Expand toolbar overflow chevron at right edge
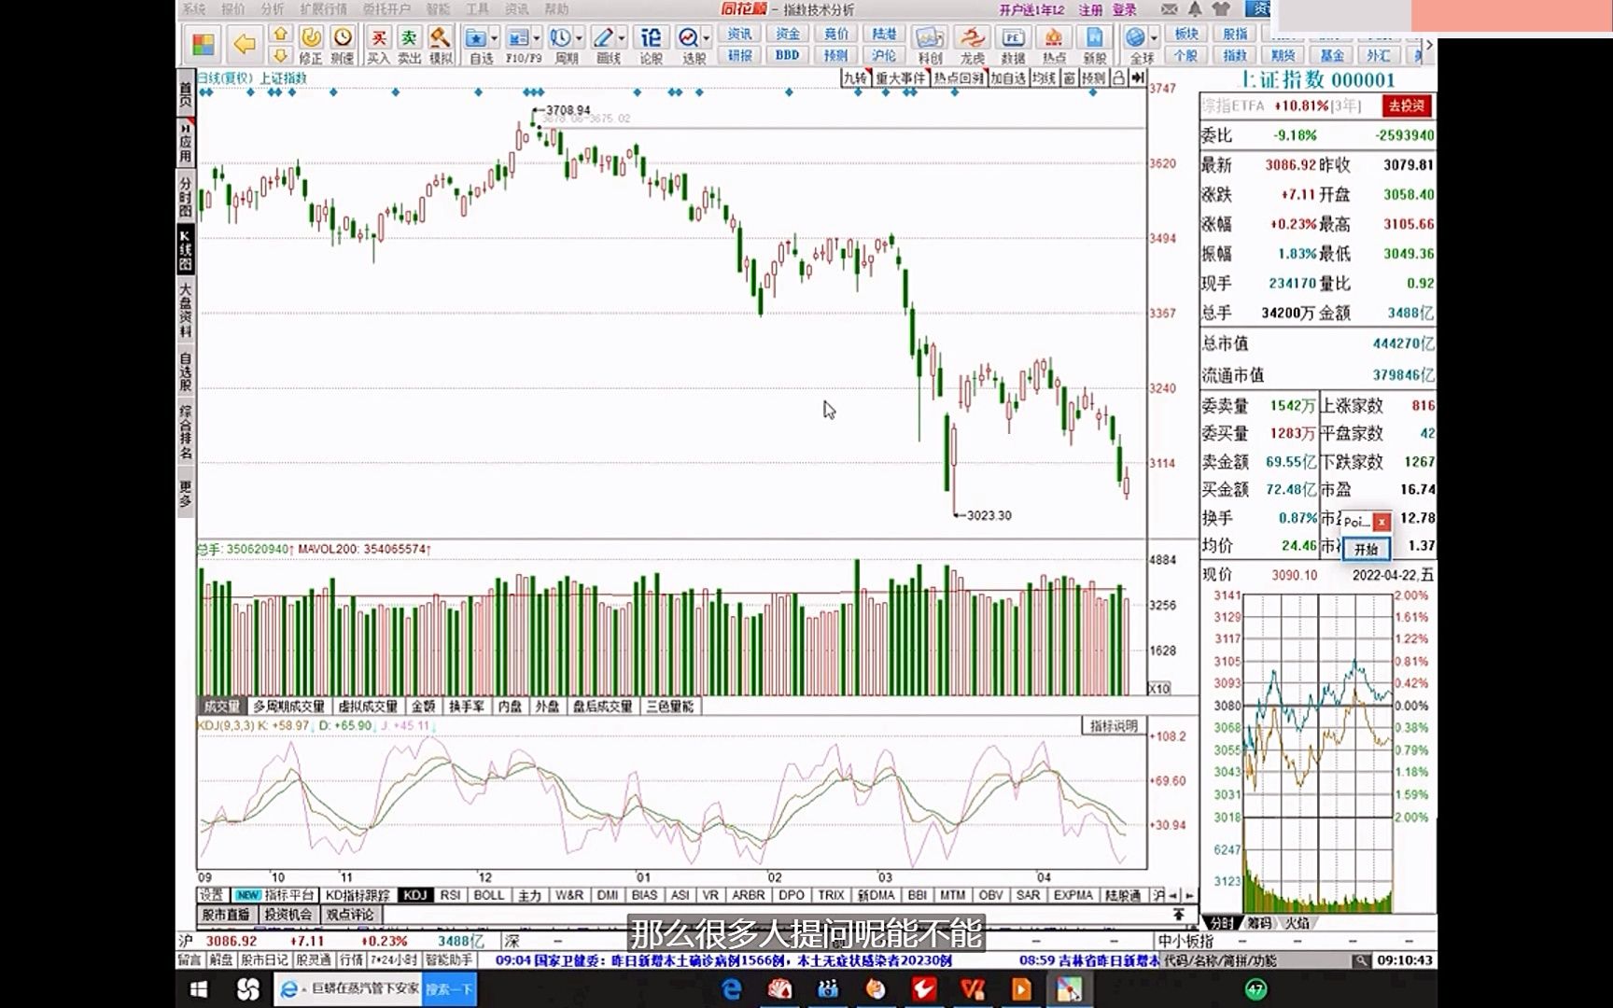Image resolution: width=1613 pixels, height=1008 pixels. pyautogui.click(x=1429, y=44)
